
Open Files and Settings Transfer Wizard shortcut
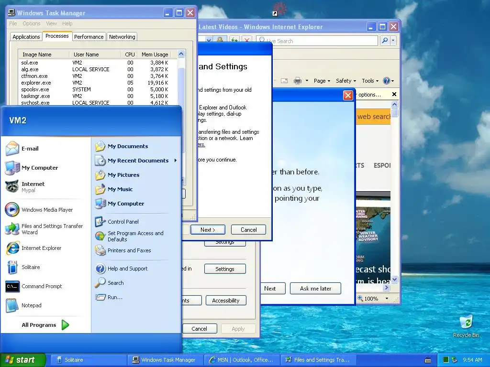(45, 229)
